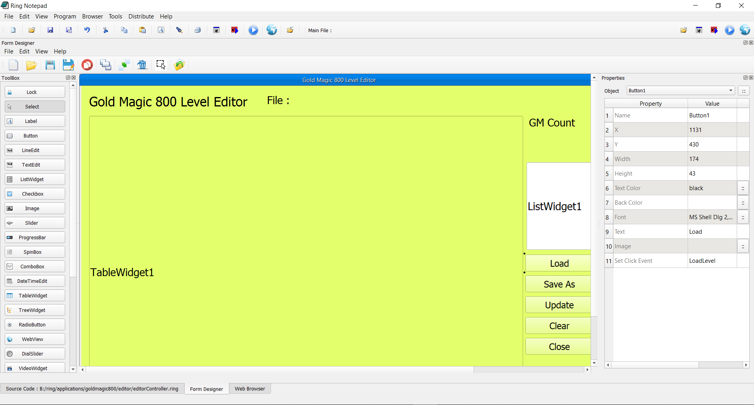Viewport: 754px width, 405px height.
Task: Open the Program menu
Action: pos(65,16)
